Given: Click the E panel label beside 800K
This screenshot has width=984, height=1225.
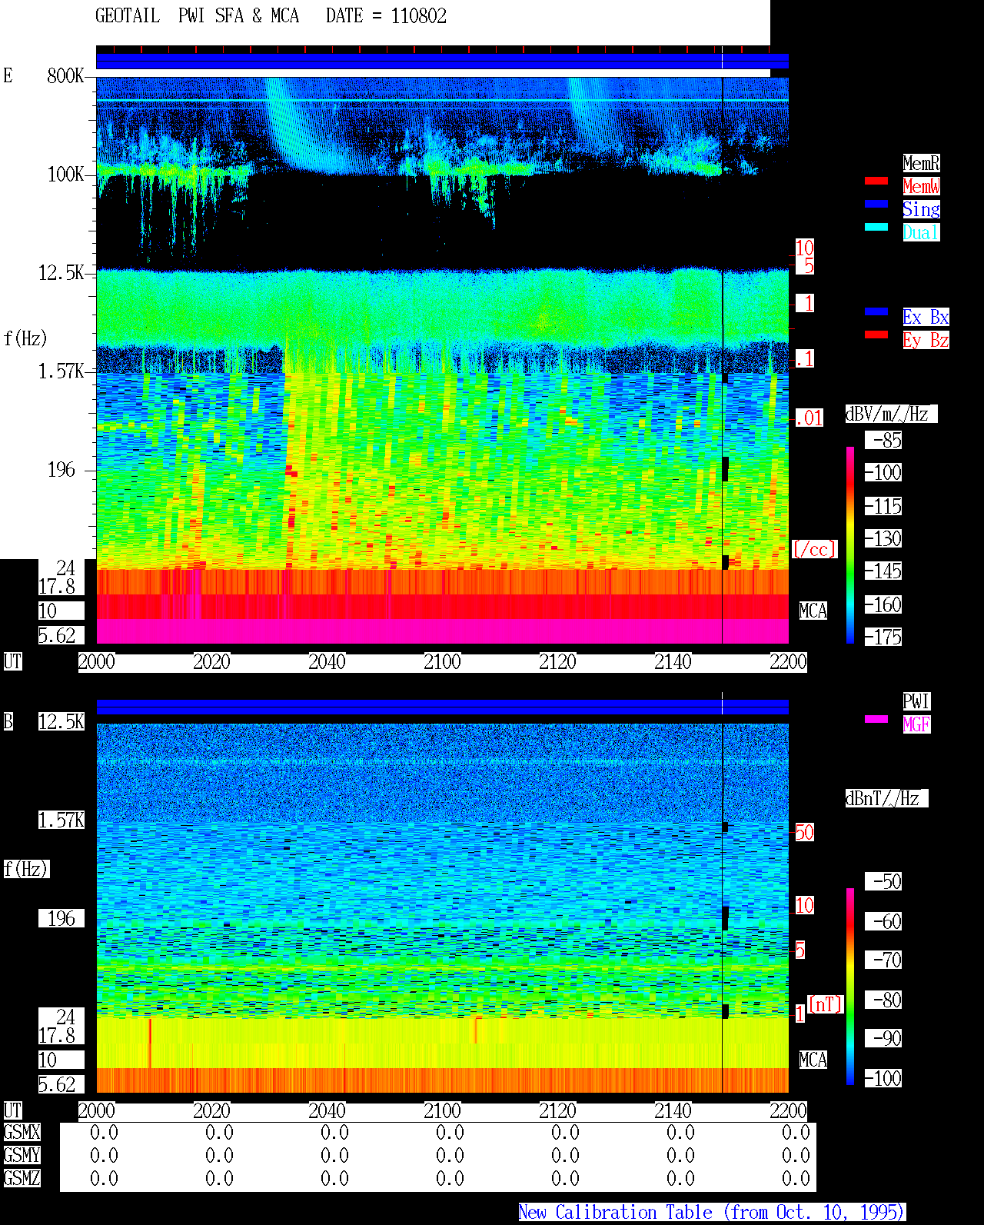Looking at the screenshot, I should tap(8, 75).
